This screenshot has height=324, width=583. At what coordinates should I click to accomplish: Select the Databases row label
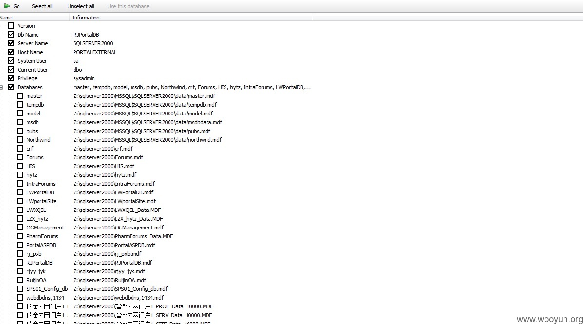tap(30, 87)
